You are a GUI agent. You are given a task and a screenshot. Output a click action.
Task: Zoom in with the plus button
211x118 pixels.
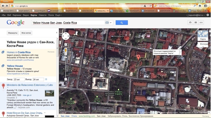66,54
